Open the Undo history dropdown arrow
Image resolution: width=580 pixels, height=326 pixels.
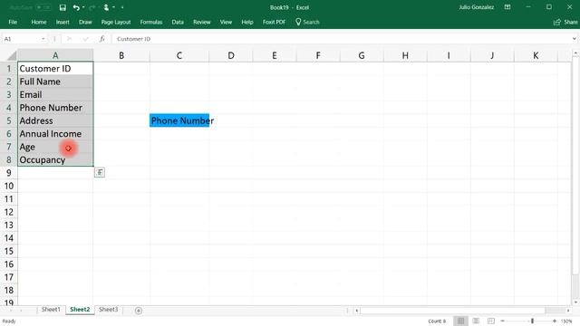tap(83, 7)
